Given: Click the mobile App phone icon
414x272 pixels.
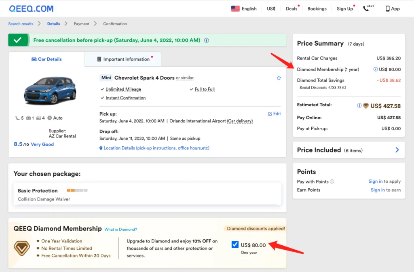Looking at the screenshot, I should tap(387, 9).
